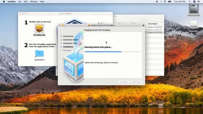Click the Continue button
This screenshot has height=114, width=203.
coord(136,82)
